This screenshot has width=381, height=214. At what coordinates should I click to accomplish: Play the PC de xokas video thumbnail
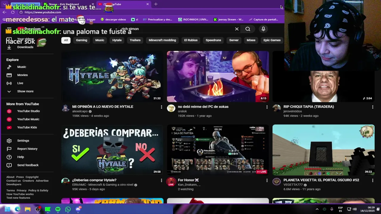(x=218, y=76)
